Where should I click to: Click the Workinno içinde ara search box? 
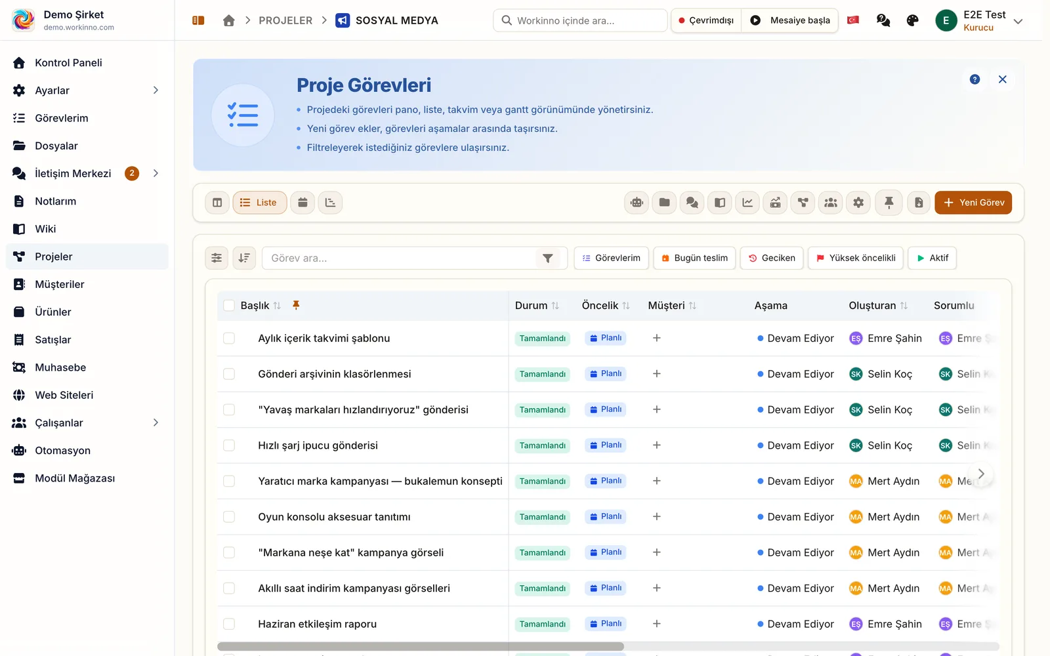tap(580, 20)
